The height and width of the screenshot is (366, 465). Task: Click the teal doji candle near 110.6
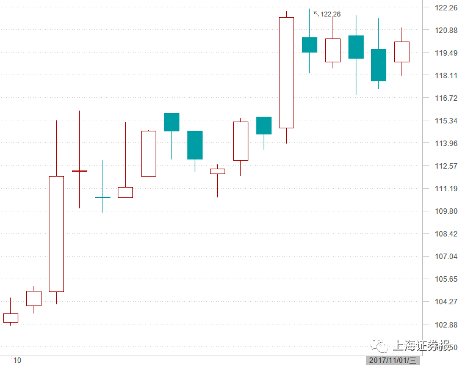(103, 197)
